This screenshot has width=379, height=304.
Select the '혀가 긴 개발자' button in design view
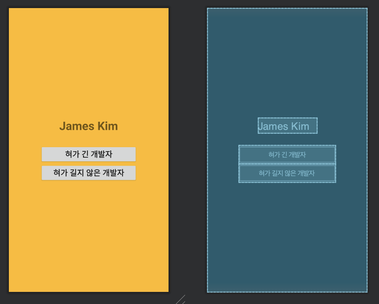(x=89, y=154)
